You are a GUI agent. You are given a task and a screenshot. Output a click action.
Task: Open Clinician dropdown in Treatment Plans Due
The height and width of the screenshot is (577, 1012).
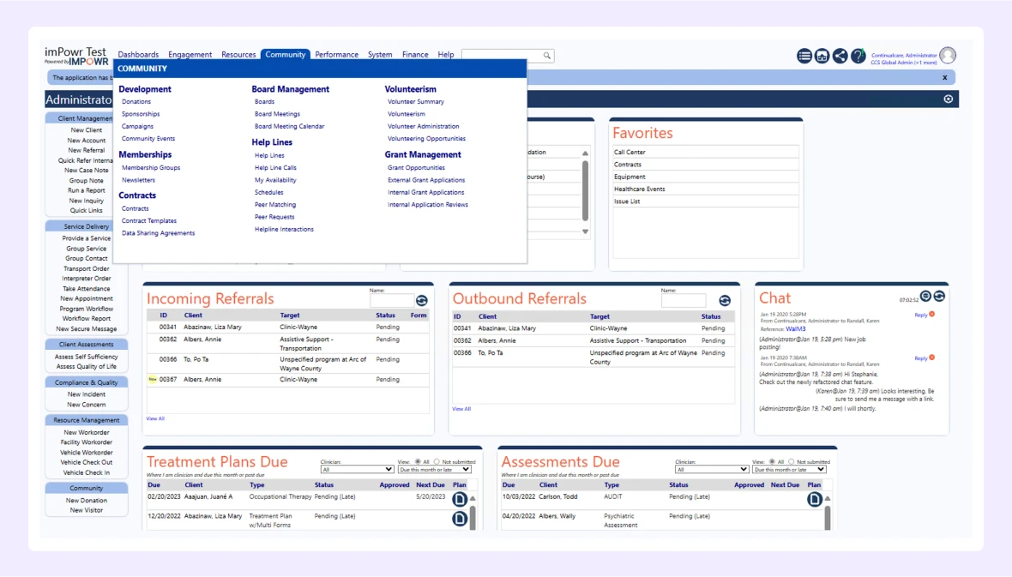point(357,470)
